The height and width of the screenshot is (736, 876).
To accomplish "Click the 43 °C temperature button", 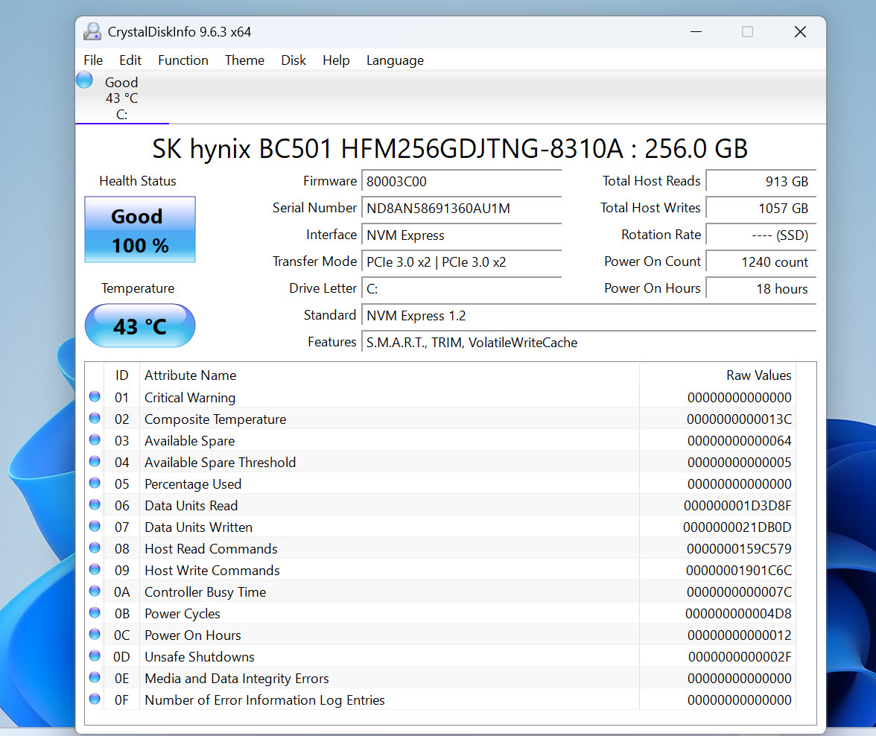I will tap(140, 326).
